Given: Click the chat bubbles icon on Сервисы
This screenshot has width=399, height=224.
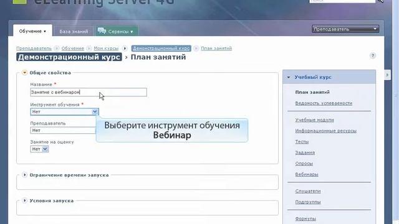Looking at the screenshot, I should coord(102,31).
